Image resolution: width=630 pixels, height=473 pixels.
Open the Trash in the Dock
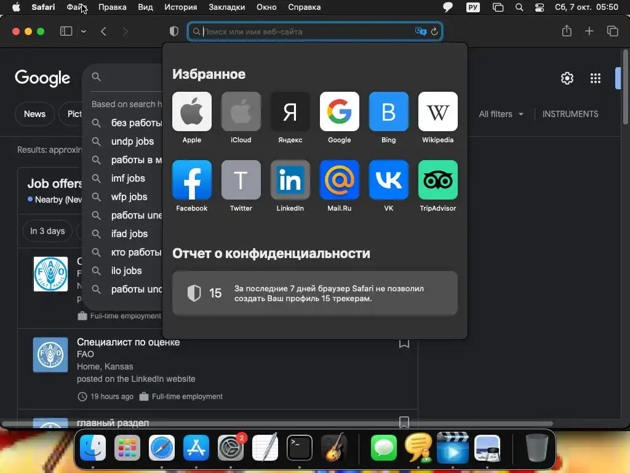click(x=536, y=448)
